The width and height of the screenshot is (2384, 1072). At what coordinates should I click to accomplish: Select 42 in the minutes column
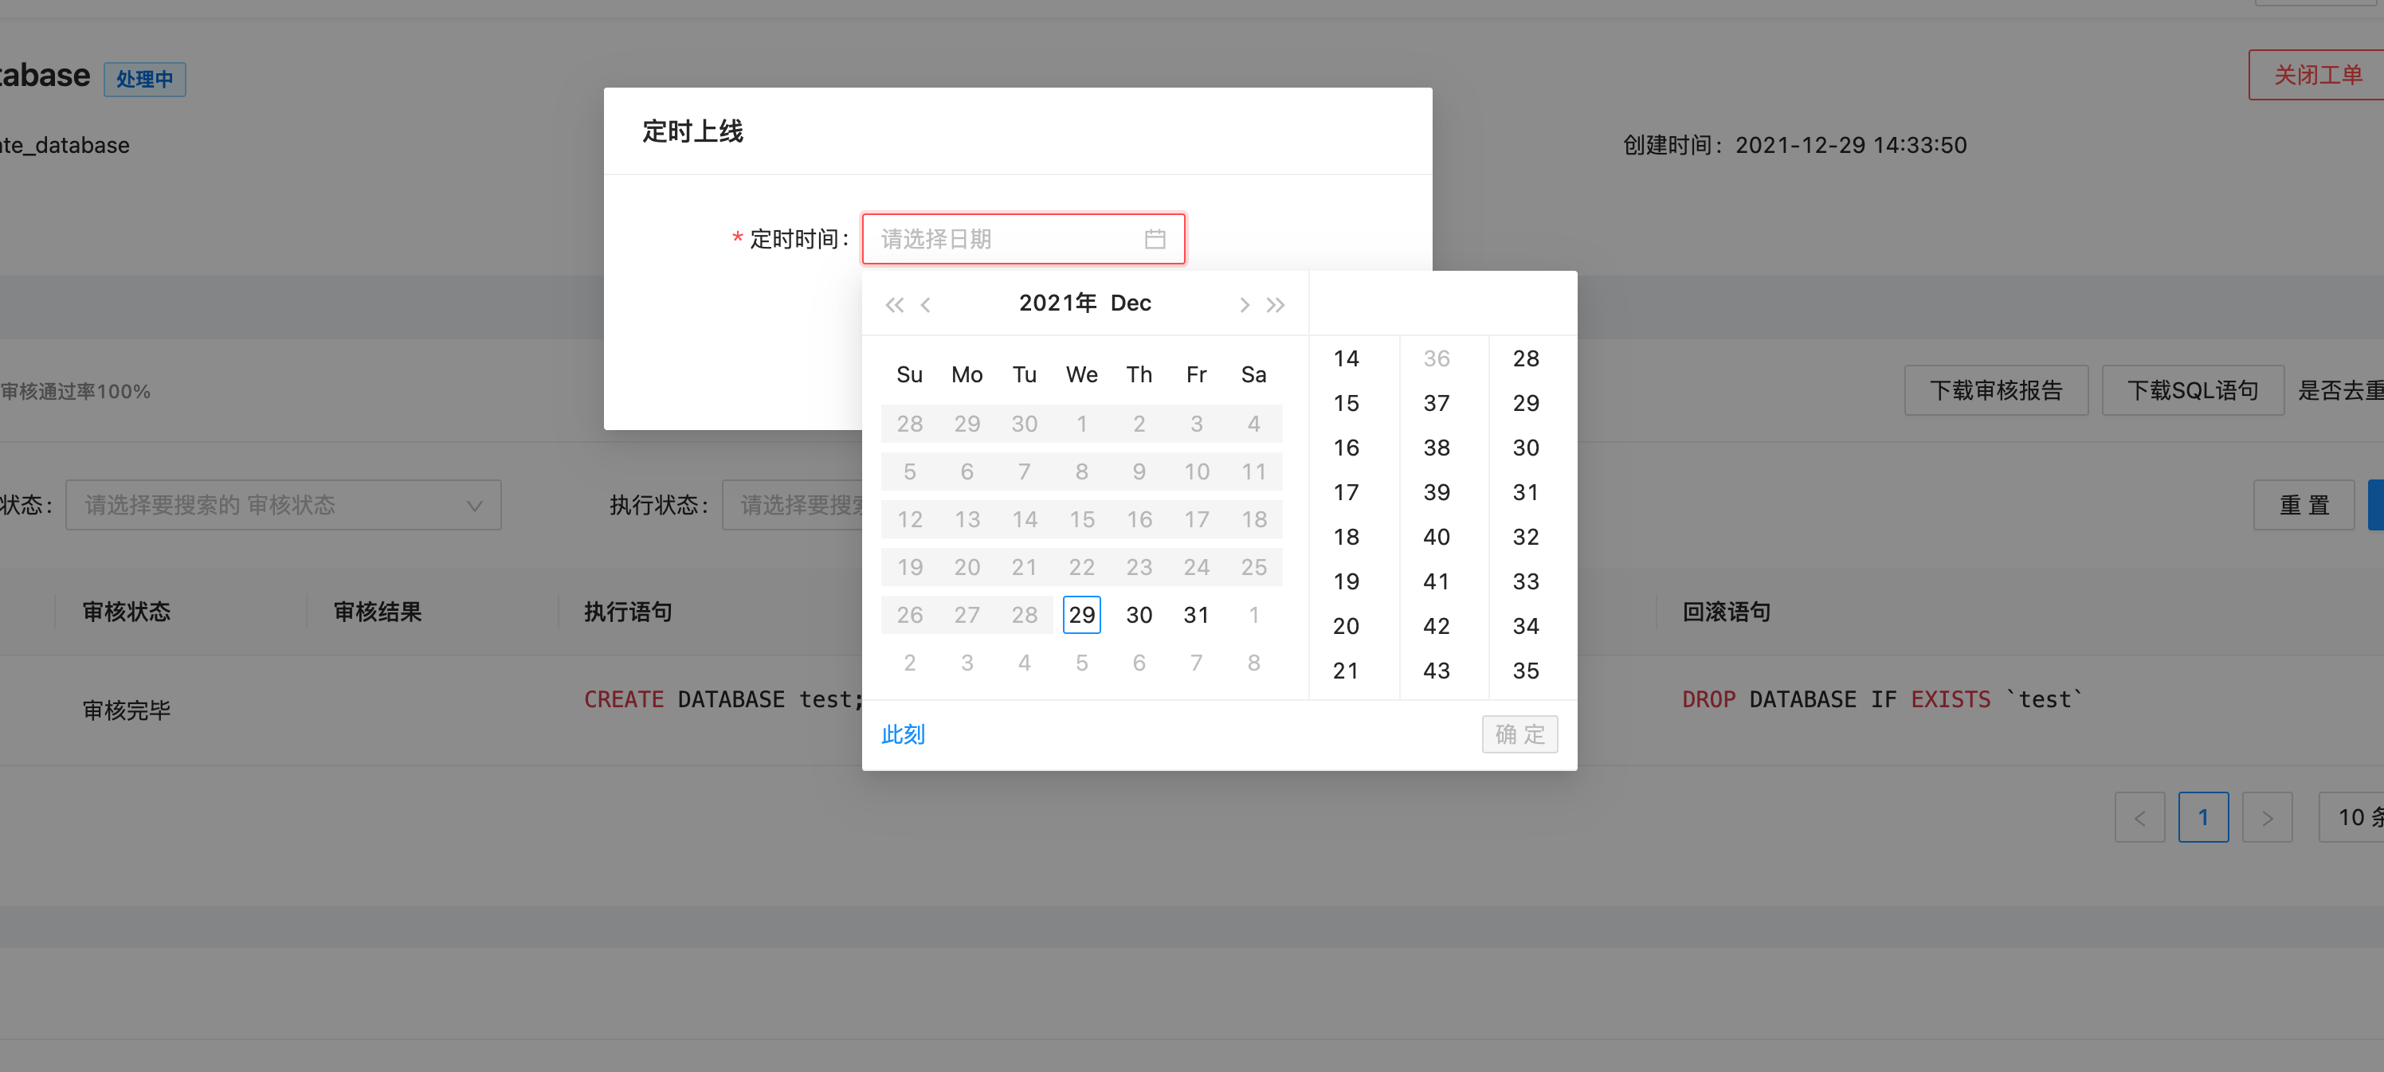click(1437, 625)
